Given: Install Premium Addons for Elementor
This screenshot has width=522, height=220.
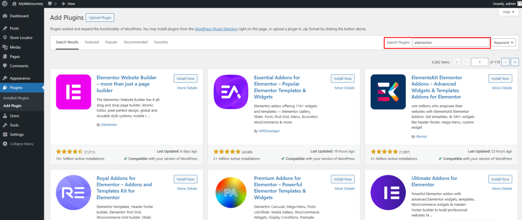Looking at the screenshot, I should [343, 179].
